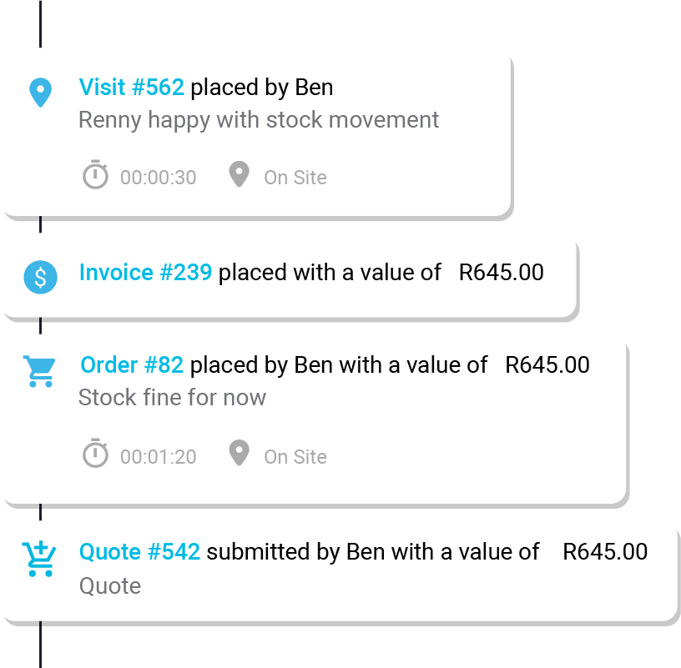Click the On Site label text in Order card
The height and width of the screenshot is (668, 681).
pyautogui.click(x=295, y=455)
